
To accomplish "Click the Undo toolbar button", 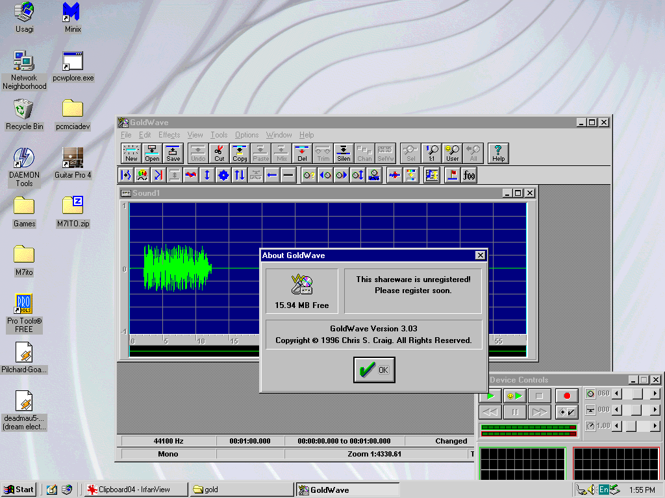I will tap(198, 153).
